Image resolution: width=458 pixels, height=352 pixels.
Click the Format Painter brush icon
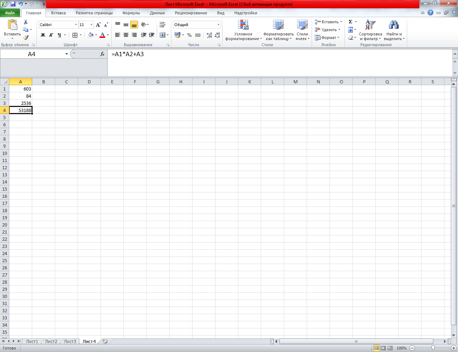[x=26, y=37]
